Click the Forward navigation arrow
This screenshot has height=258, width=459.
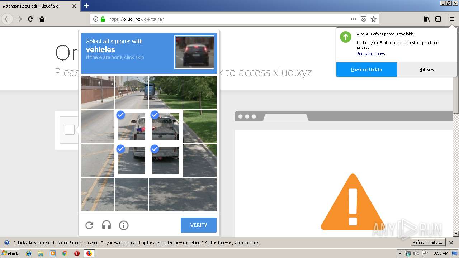tap(19, 19)
